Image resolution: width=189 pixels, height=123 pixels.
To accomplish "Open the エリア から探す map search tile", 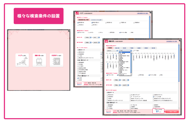I will click(22, 60).
